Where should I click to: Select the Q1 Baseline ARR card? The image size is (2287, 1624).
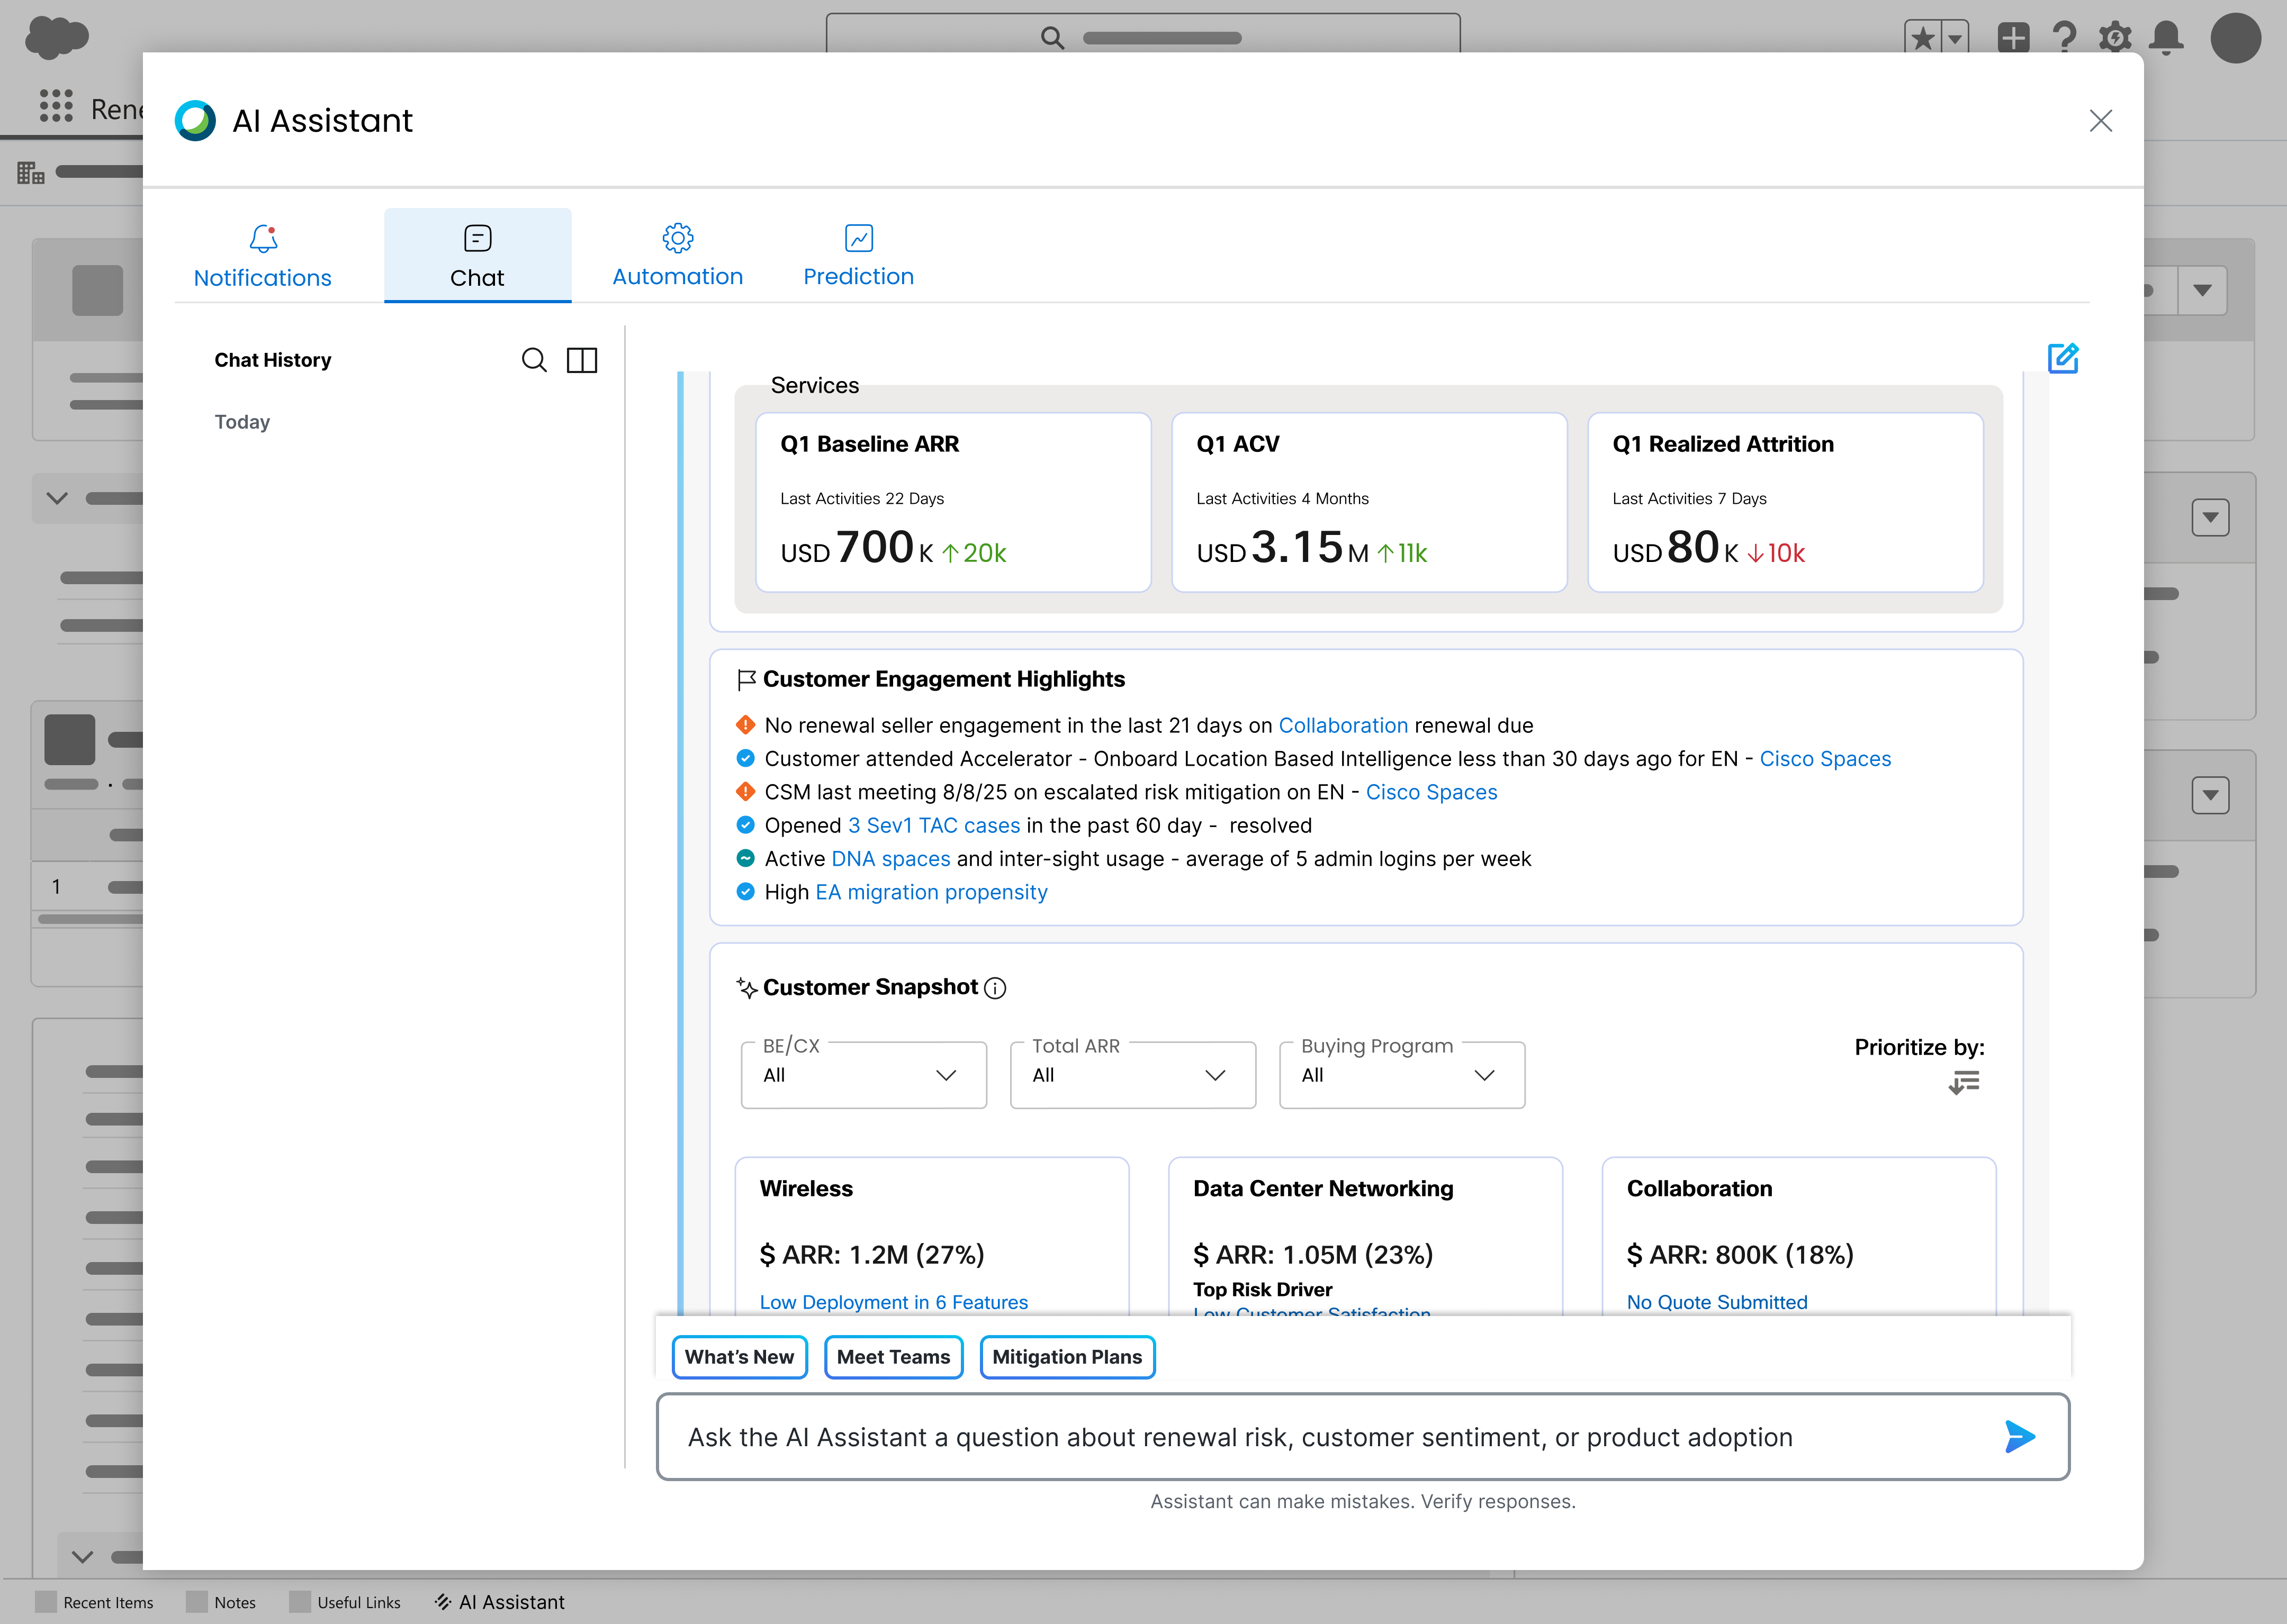coord(953,502)
